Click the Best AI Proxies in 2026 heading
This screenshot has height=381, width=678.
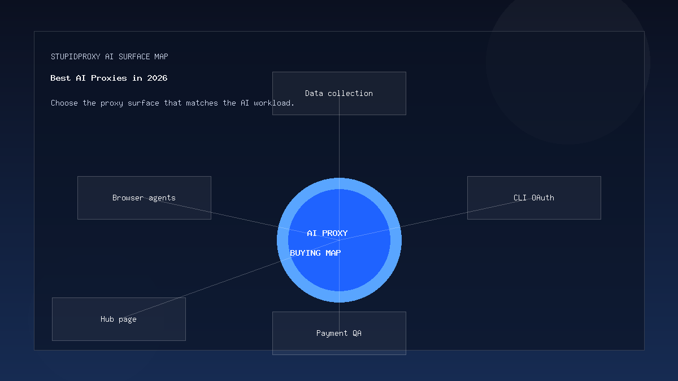[109, 78]
